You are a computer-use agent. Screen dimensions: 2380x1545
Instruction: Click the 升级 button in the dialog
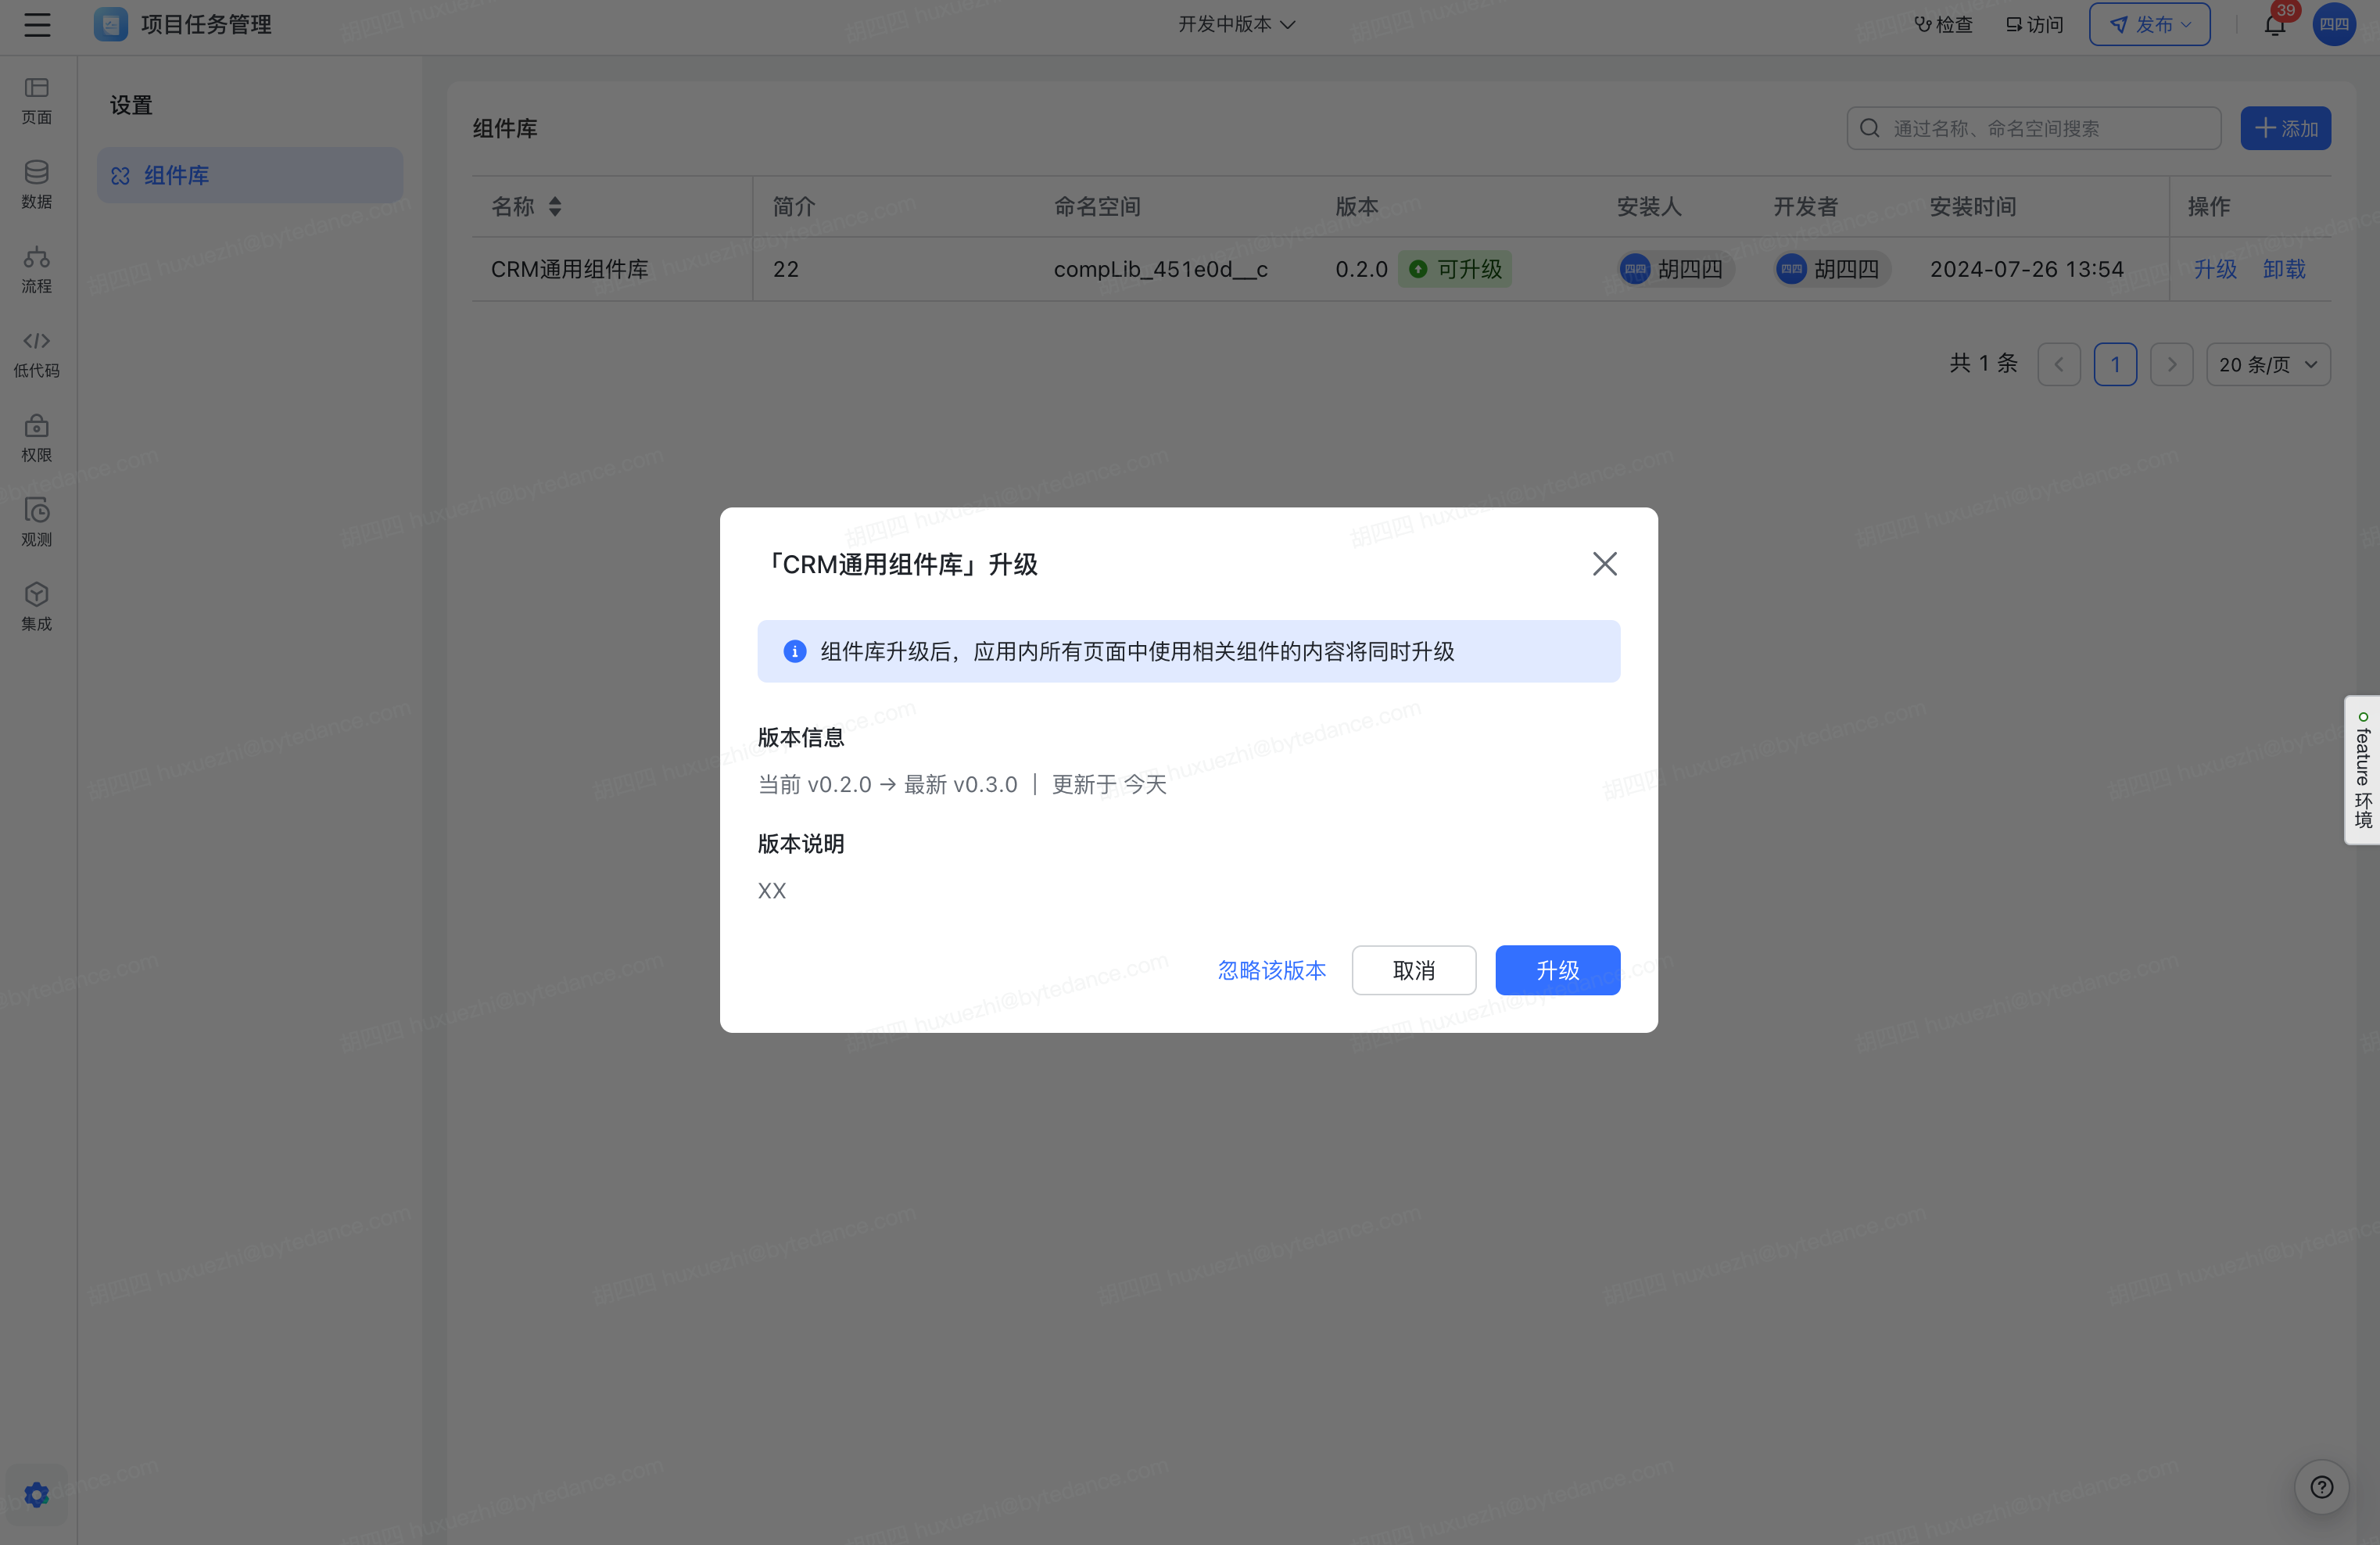tap(1557, 970)
